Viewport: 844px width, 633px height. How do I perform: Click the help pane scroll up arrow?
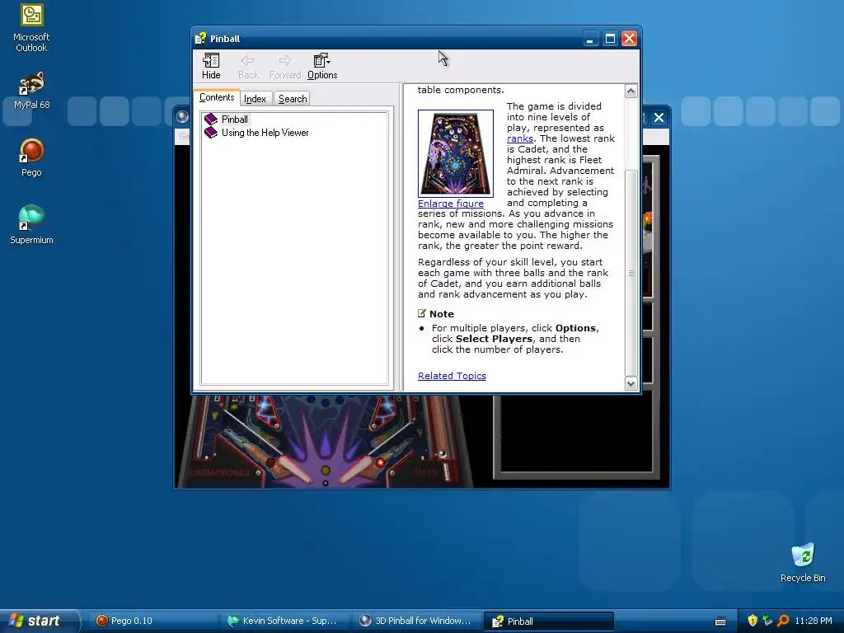click(x=631, y=91)
